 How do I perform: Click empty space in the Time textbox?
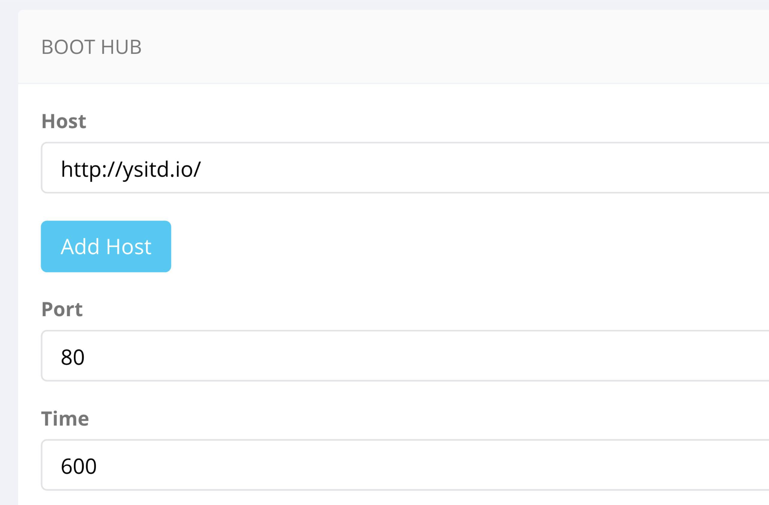click(x=485, y=465)
